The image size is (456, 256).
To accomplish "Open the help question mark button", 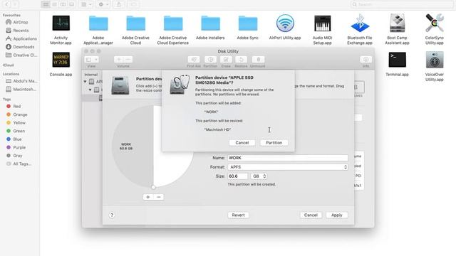I will tap(112, 215).
